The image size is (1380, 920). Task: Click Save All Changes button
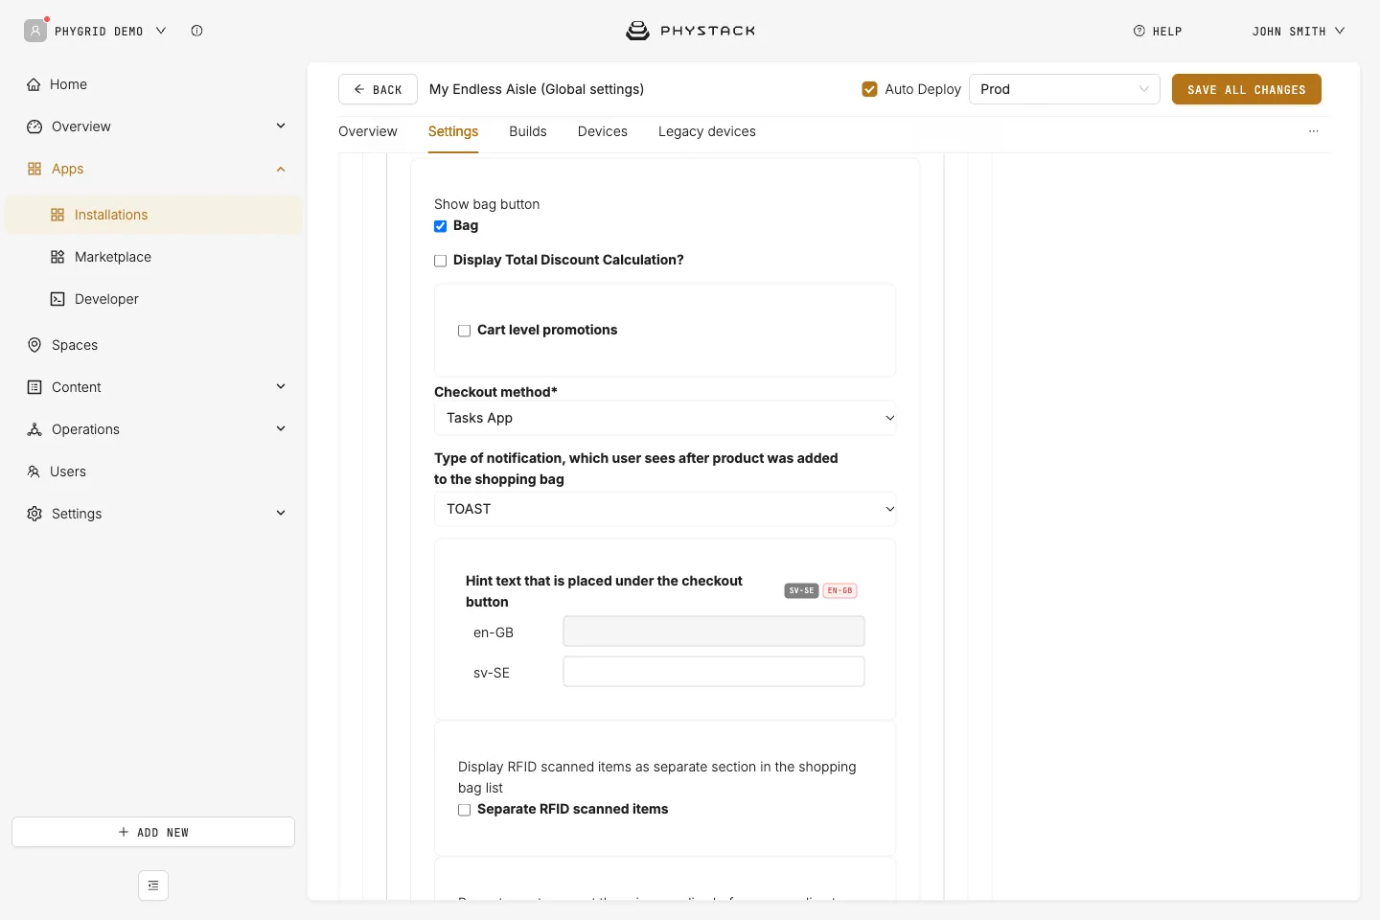tap(1247, 89)
